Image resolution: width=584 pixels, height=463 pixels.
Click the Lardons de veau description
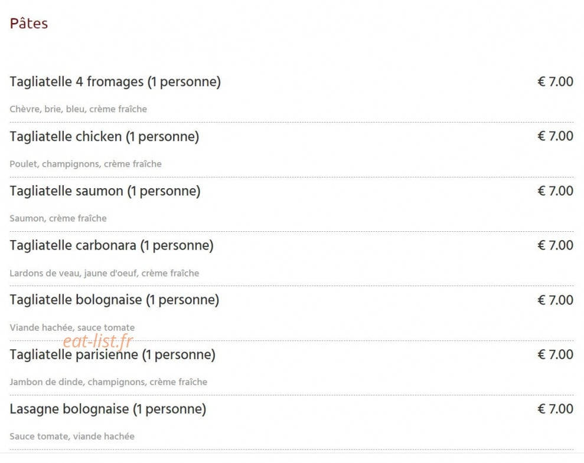click(x=105, y=273)
